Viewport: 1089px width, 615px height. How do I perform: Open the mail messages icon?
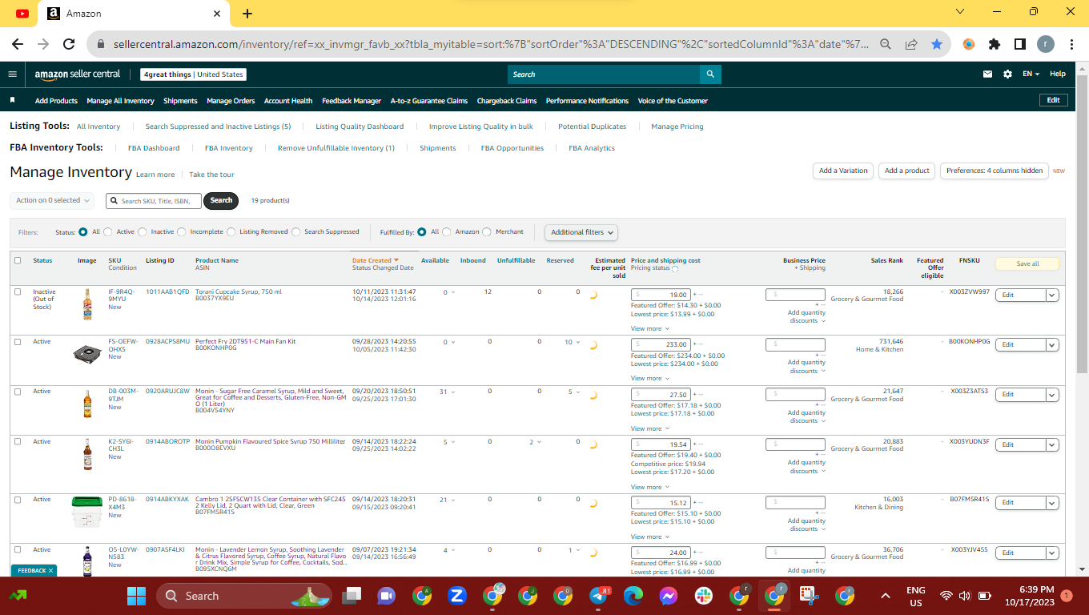click(x=988, y=74)
